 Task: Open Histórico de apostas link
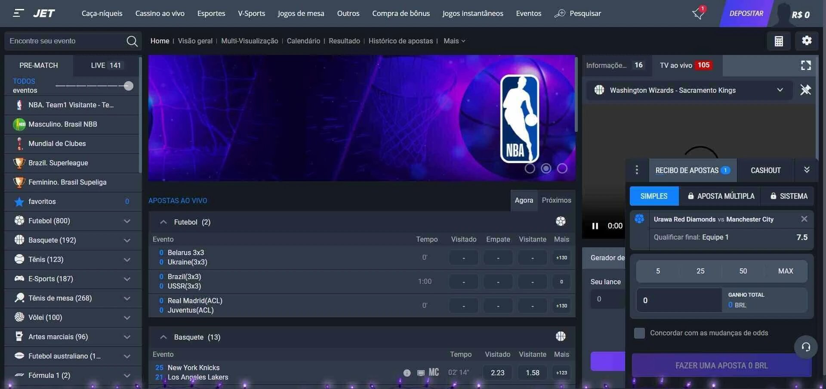(401, 41)
